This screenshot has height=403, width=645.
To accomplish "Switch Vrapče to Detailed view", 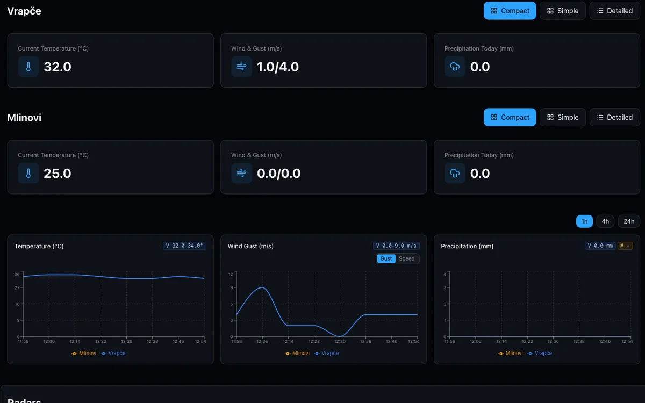I will coord(615,11).
